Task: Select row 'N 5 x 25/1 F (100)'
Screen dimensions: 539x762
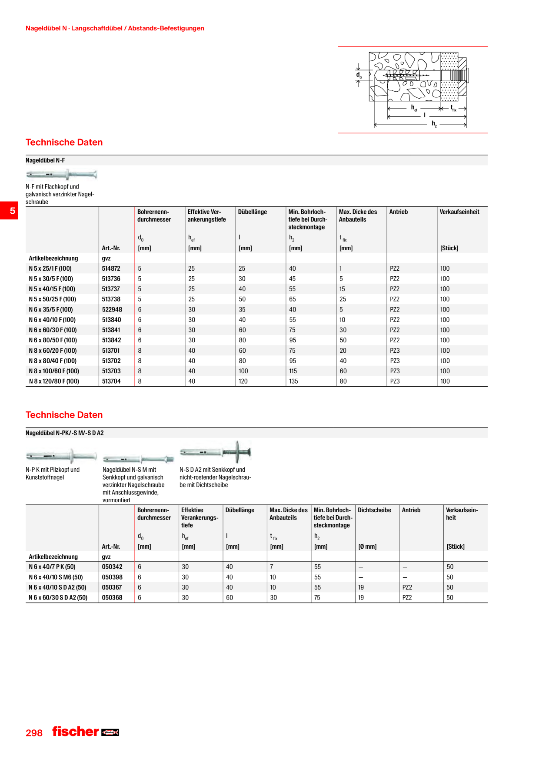Action: (x=256, y=268)
